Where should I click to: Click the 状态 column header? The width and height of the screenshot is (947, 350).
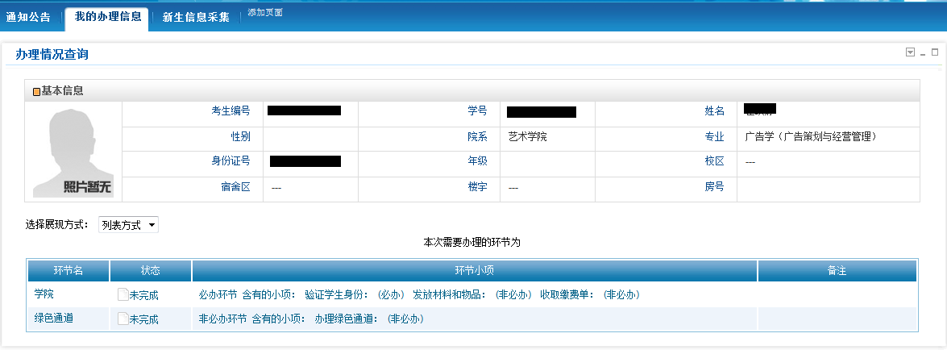tap(151, 270)
